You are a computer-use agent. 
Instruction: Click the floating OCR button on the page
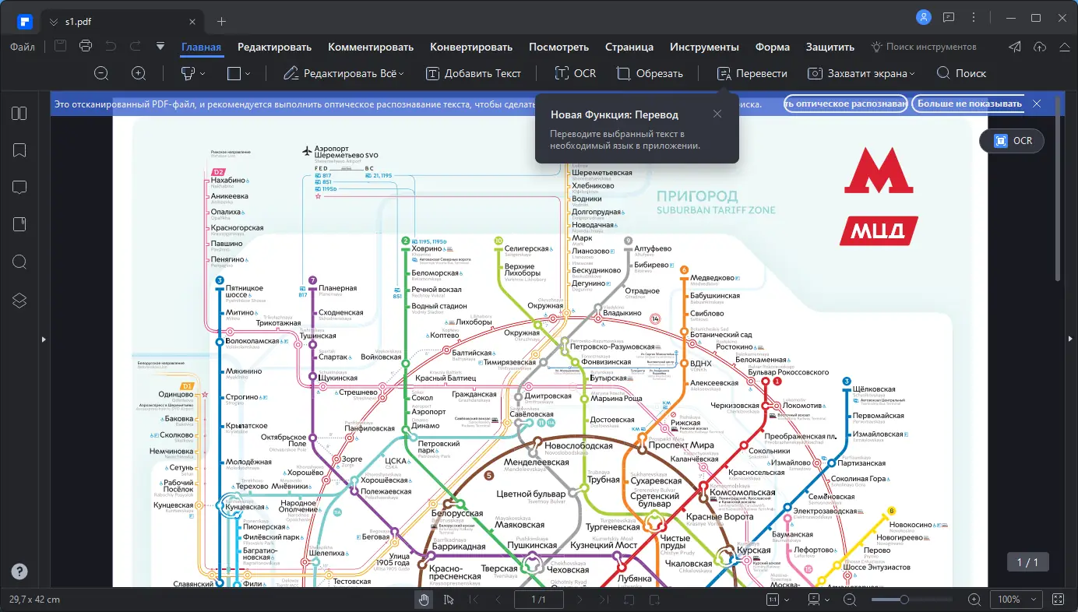(1012, 141)
